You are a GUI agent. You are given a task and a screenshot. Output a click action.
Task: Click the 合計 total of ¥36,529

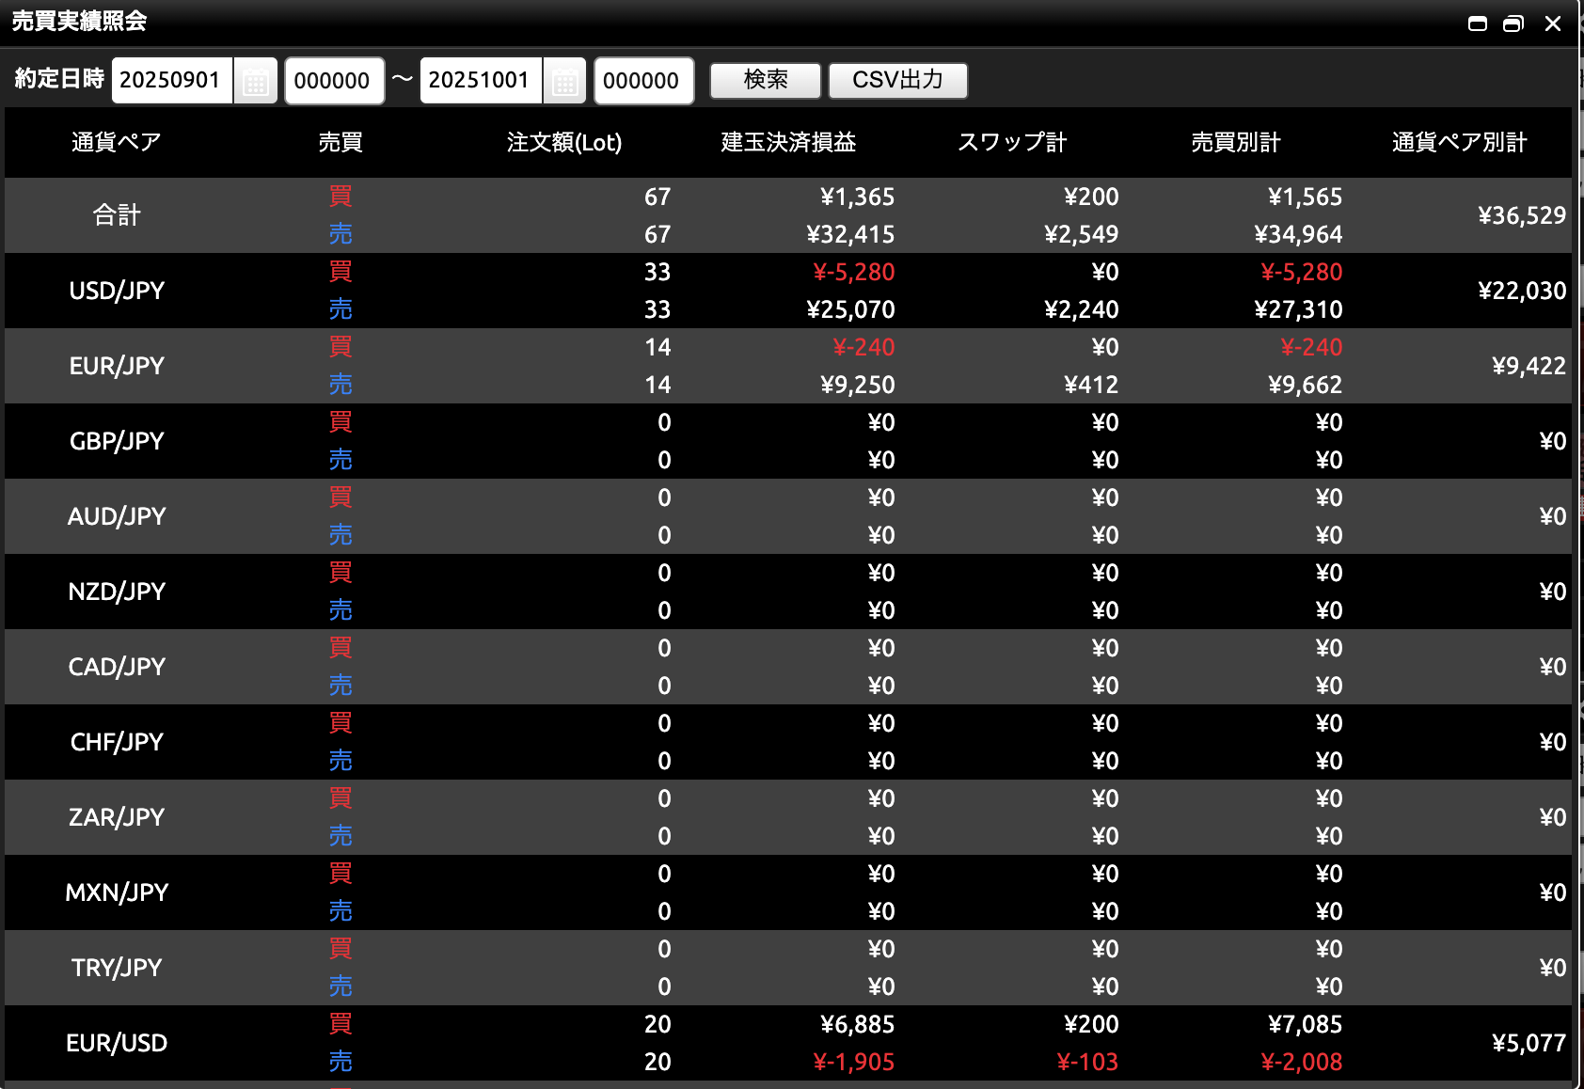click(x=1521, y=215)
